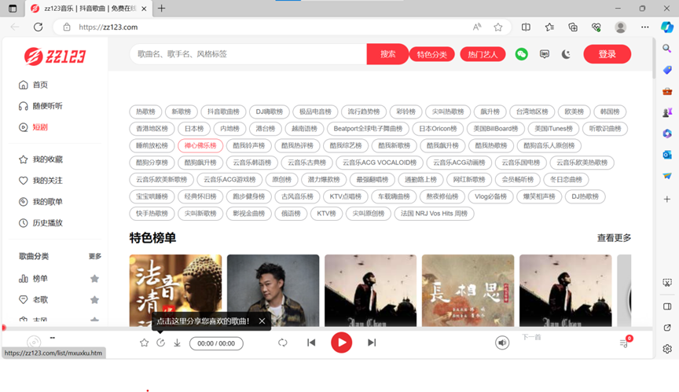Click the red 登录 login button
This screenshot has width=679, height=392.
point(607,54)
